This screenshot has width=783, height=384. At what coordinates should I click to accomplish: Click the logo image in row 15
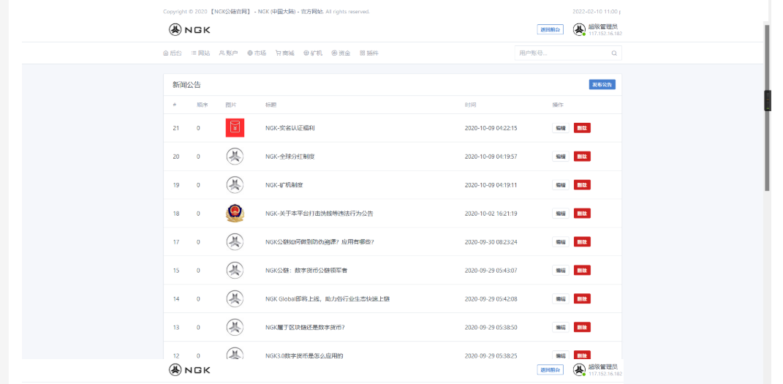click(x=235, y=270)
